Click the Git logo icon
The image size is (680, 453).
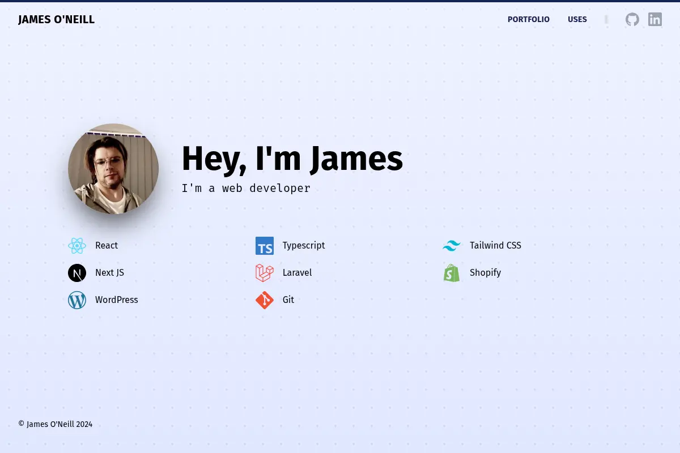[265, 300]
